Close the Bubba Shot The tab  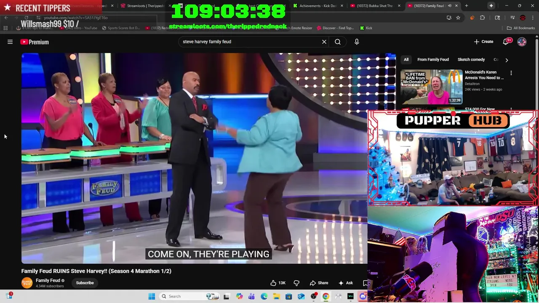(x=399, y=6)
